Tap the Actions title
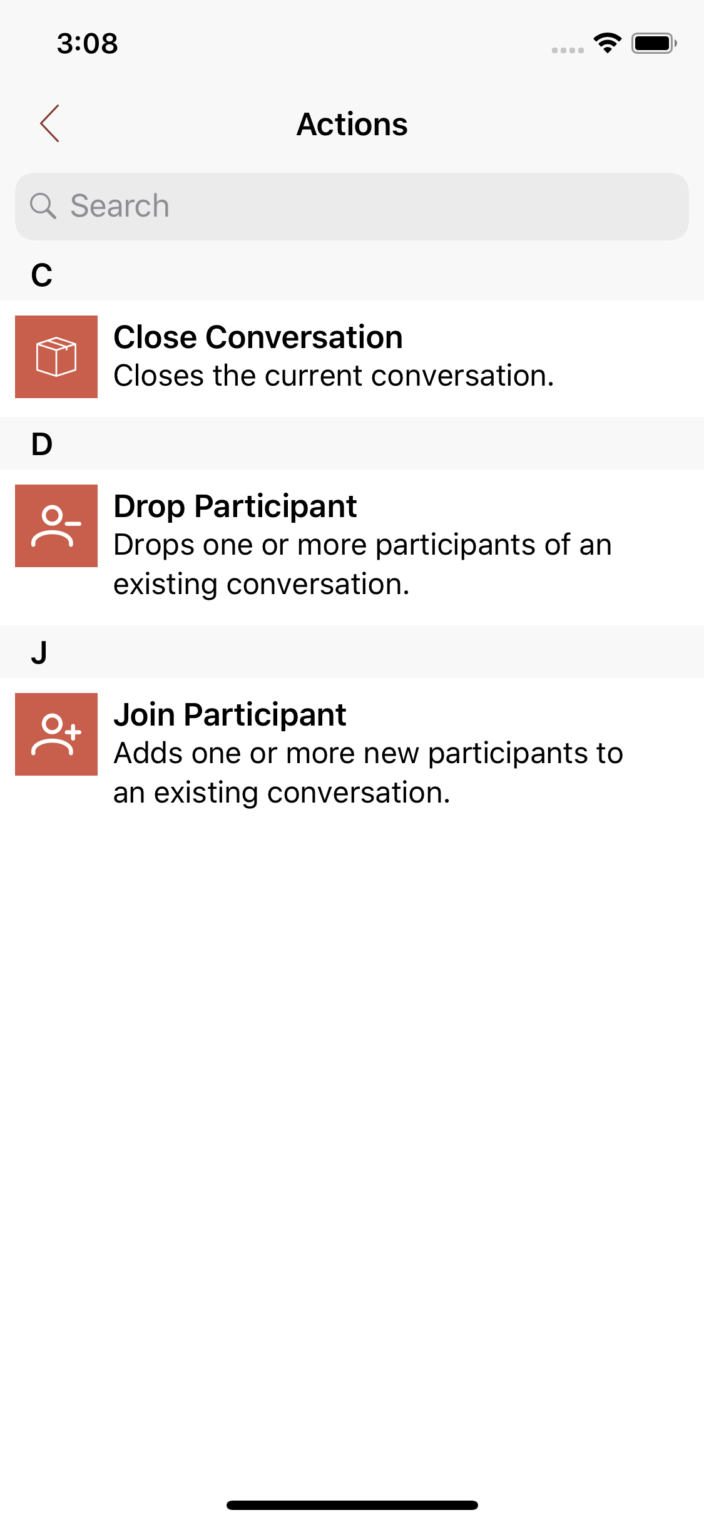The image size is (704, 1525). point(352,124)
